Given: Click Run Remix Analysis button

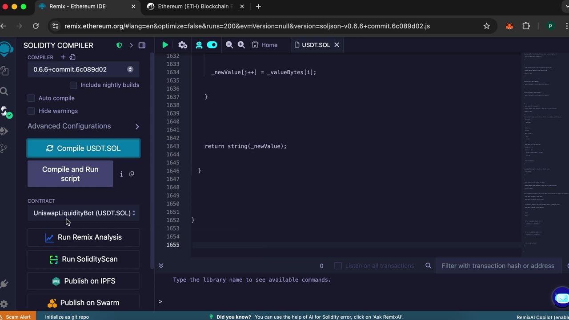Looking at the screenshot, I should [x=83, y=237].
